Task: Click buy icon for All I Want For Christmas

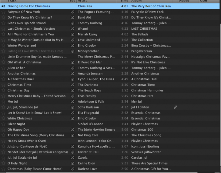Action: [x=72, y=34]
